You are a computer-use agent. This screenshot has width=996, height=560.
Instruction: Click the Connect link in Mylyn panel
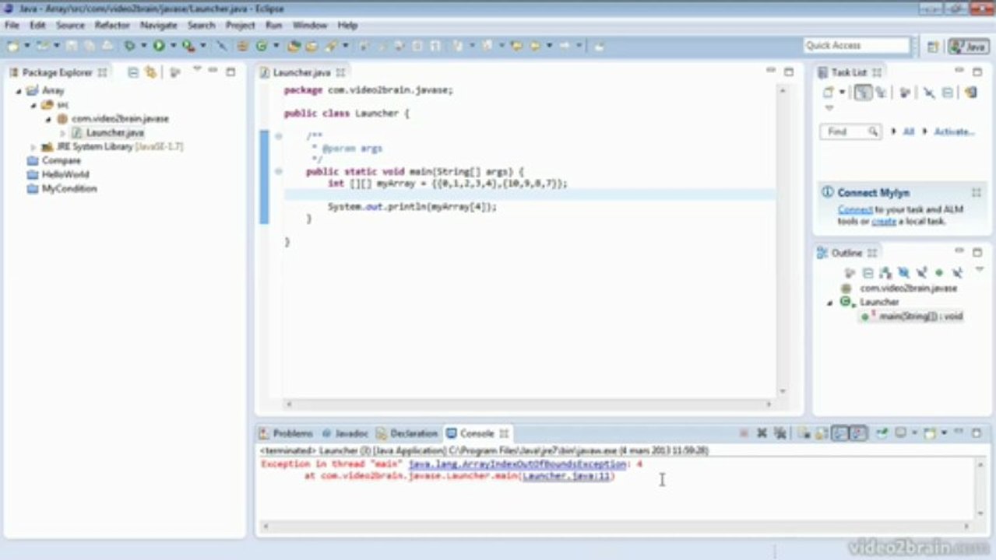[x=854, y=210]
